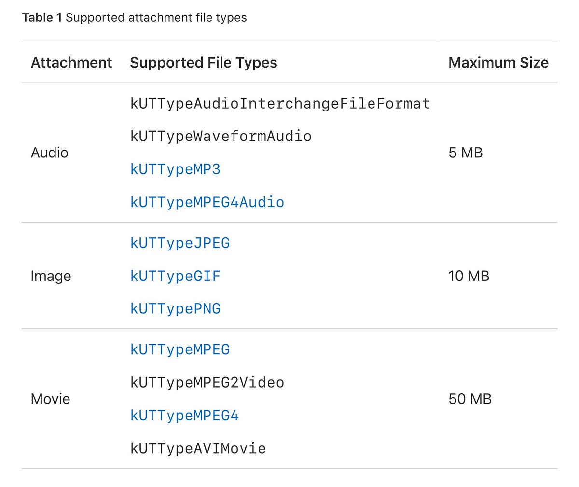Screen dimensions: 579x487
Task: Click the Maximum Size column header
Action: point(498,63)
